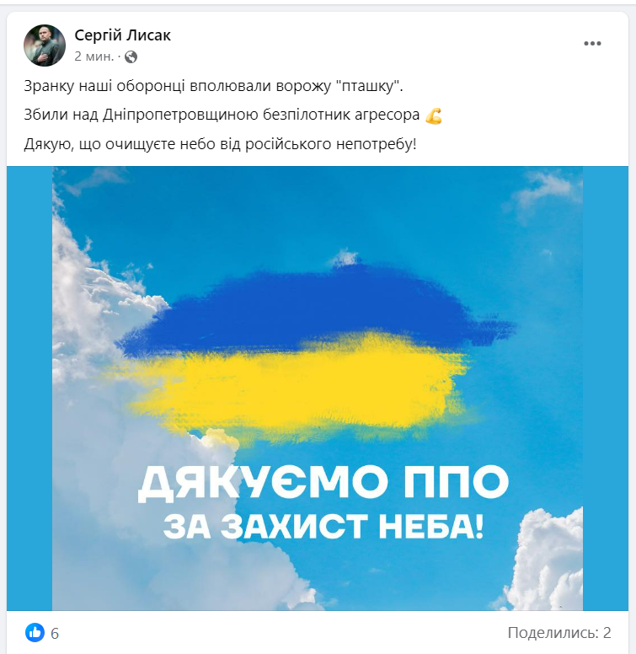Click the blue thumbs-up reaction icon
Viewport: 636px width, 654px height.
35,632
